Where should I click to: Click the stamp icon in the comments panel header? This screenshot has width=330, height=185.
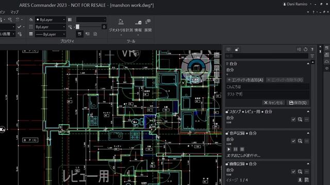pos(237,49)
